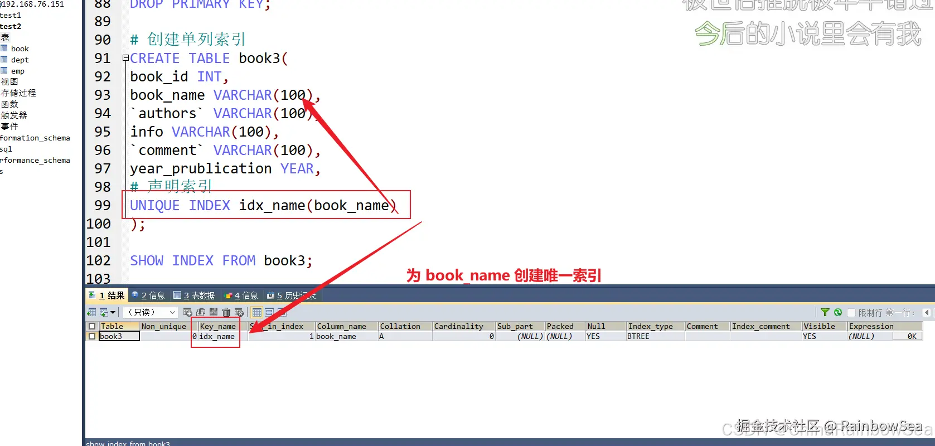Open the 视图 views folder
The image size is (935, 446).
pos(9,81)
